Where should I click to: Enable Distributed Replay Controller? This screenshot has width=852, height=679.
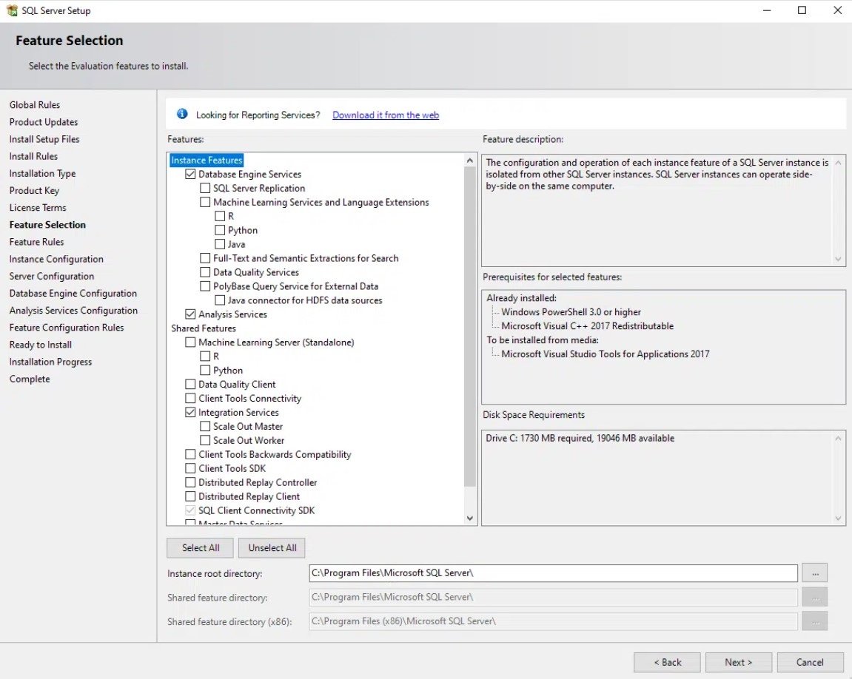190,482
